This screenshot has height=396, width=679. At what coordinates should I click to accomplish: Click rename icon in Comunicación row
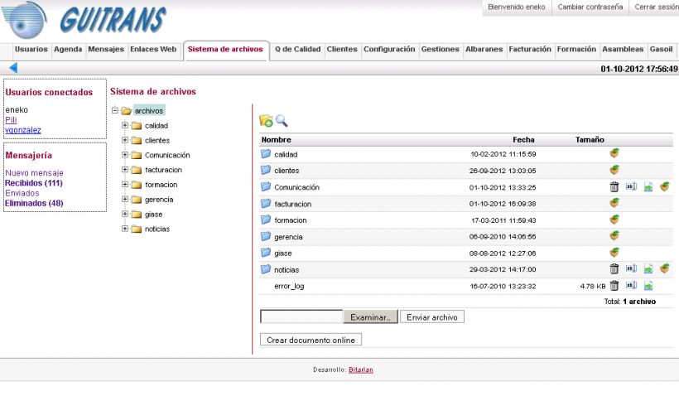coord(631,187)
